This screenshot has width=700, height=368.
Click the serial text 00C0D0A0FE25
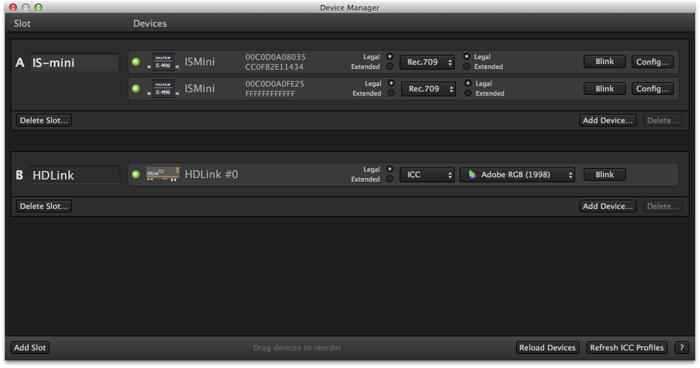coord(274,84)
